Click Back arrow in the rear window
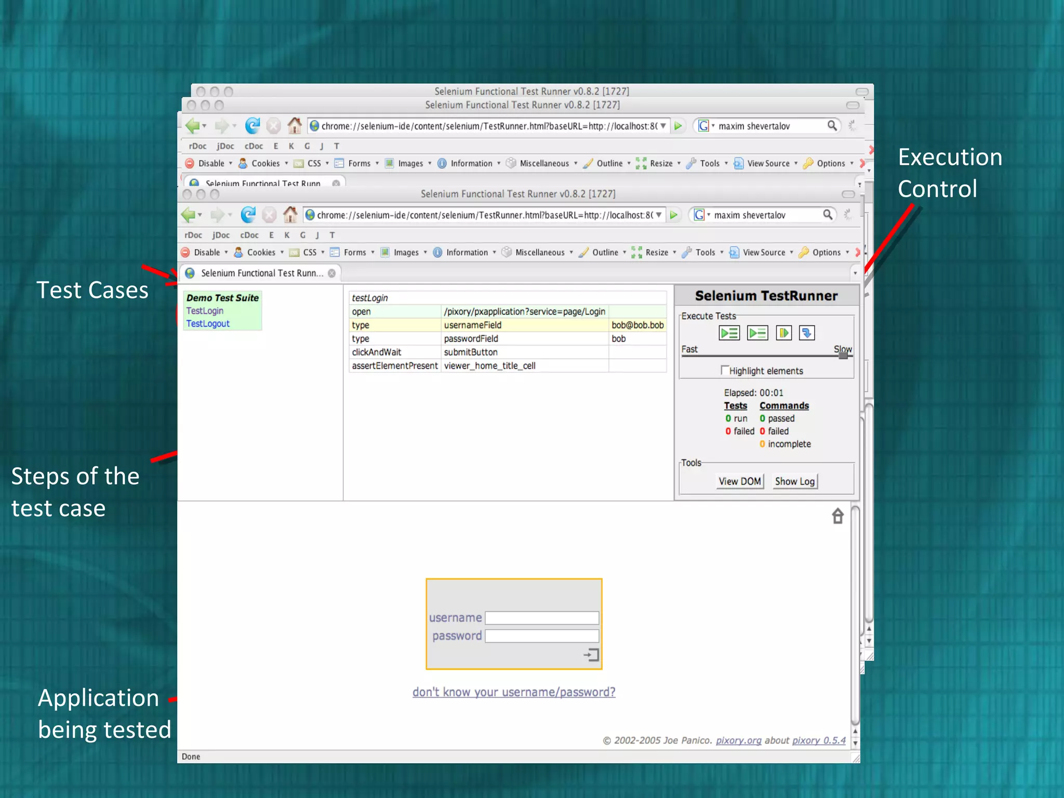This screenshot has height=798, width=1064. tap(193, 126)
